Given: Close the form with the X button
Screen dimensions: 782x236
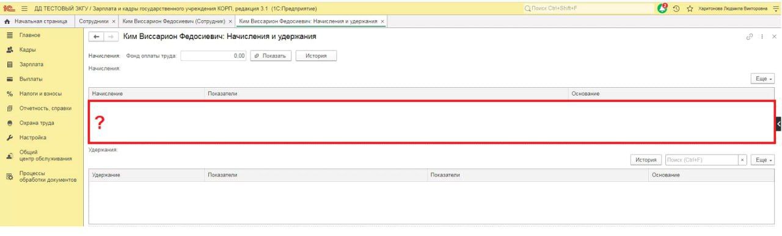Looking at the screenshot, I should (774, 37).
